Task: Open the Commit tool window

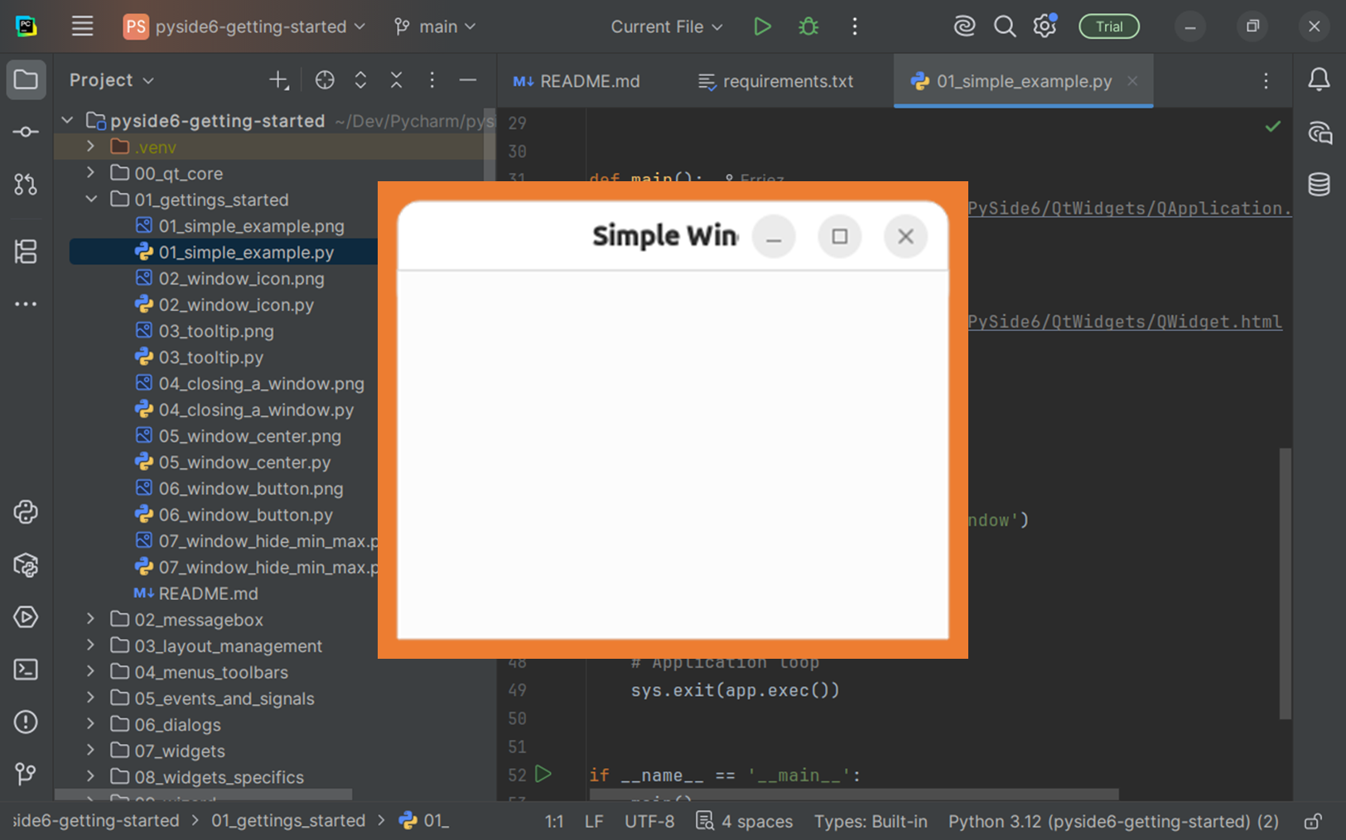Action: (x=26, y=132)
